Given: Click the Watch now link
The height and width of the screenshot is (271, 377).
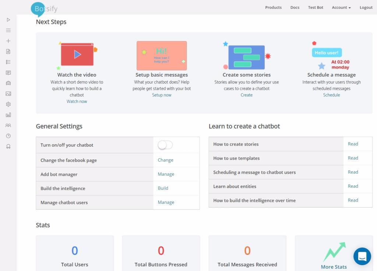Looking at the screenshot, I should (77, 101).
